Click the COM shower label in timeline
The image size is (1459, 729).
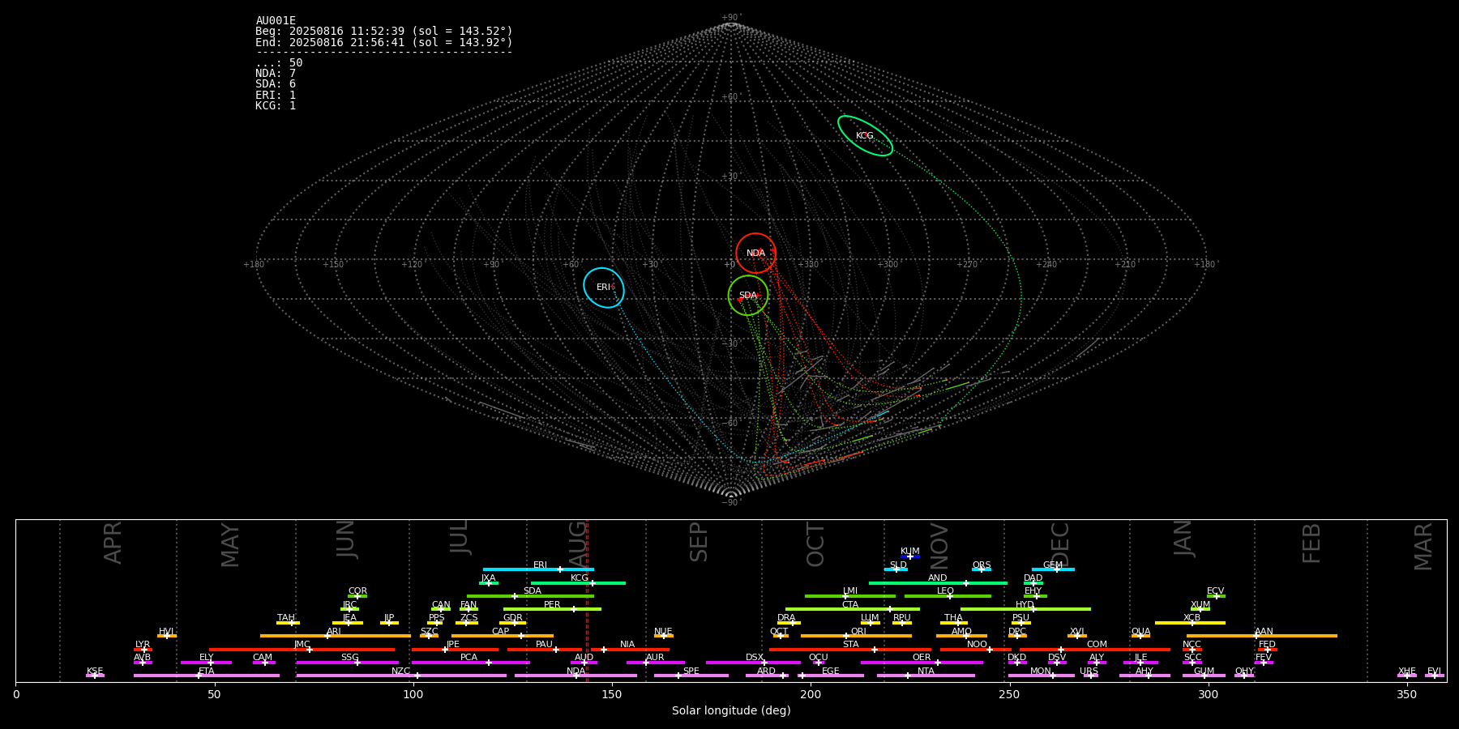point(1097,645)
